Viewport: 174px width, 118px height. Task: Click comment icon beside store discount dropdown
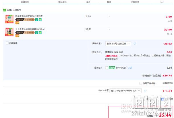135,44
